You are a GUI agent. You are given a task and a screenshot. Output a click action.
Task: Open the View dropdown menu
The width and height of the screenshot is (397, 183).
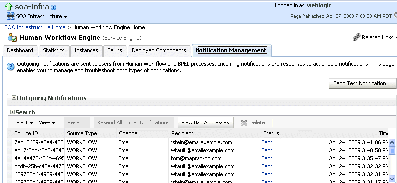(x=47, y=122)
